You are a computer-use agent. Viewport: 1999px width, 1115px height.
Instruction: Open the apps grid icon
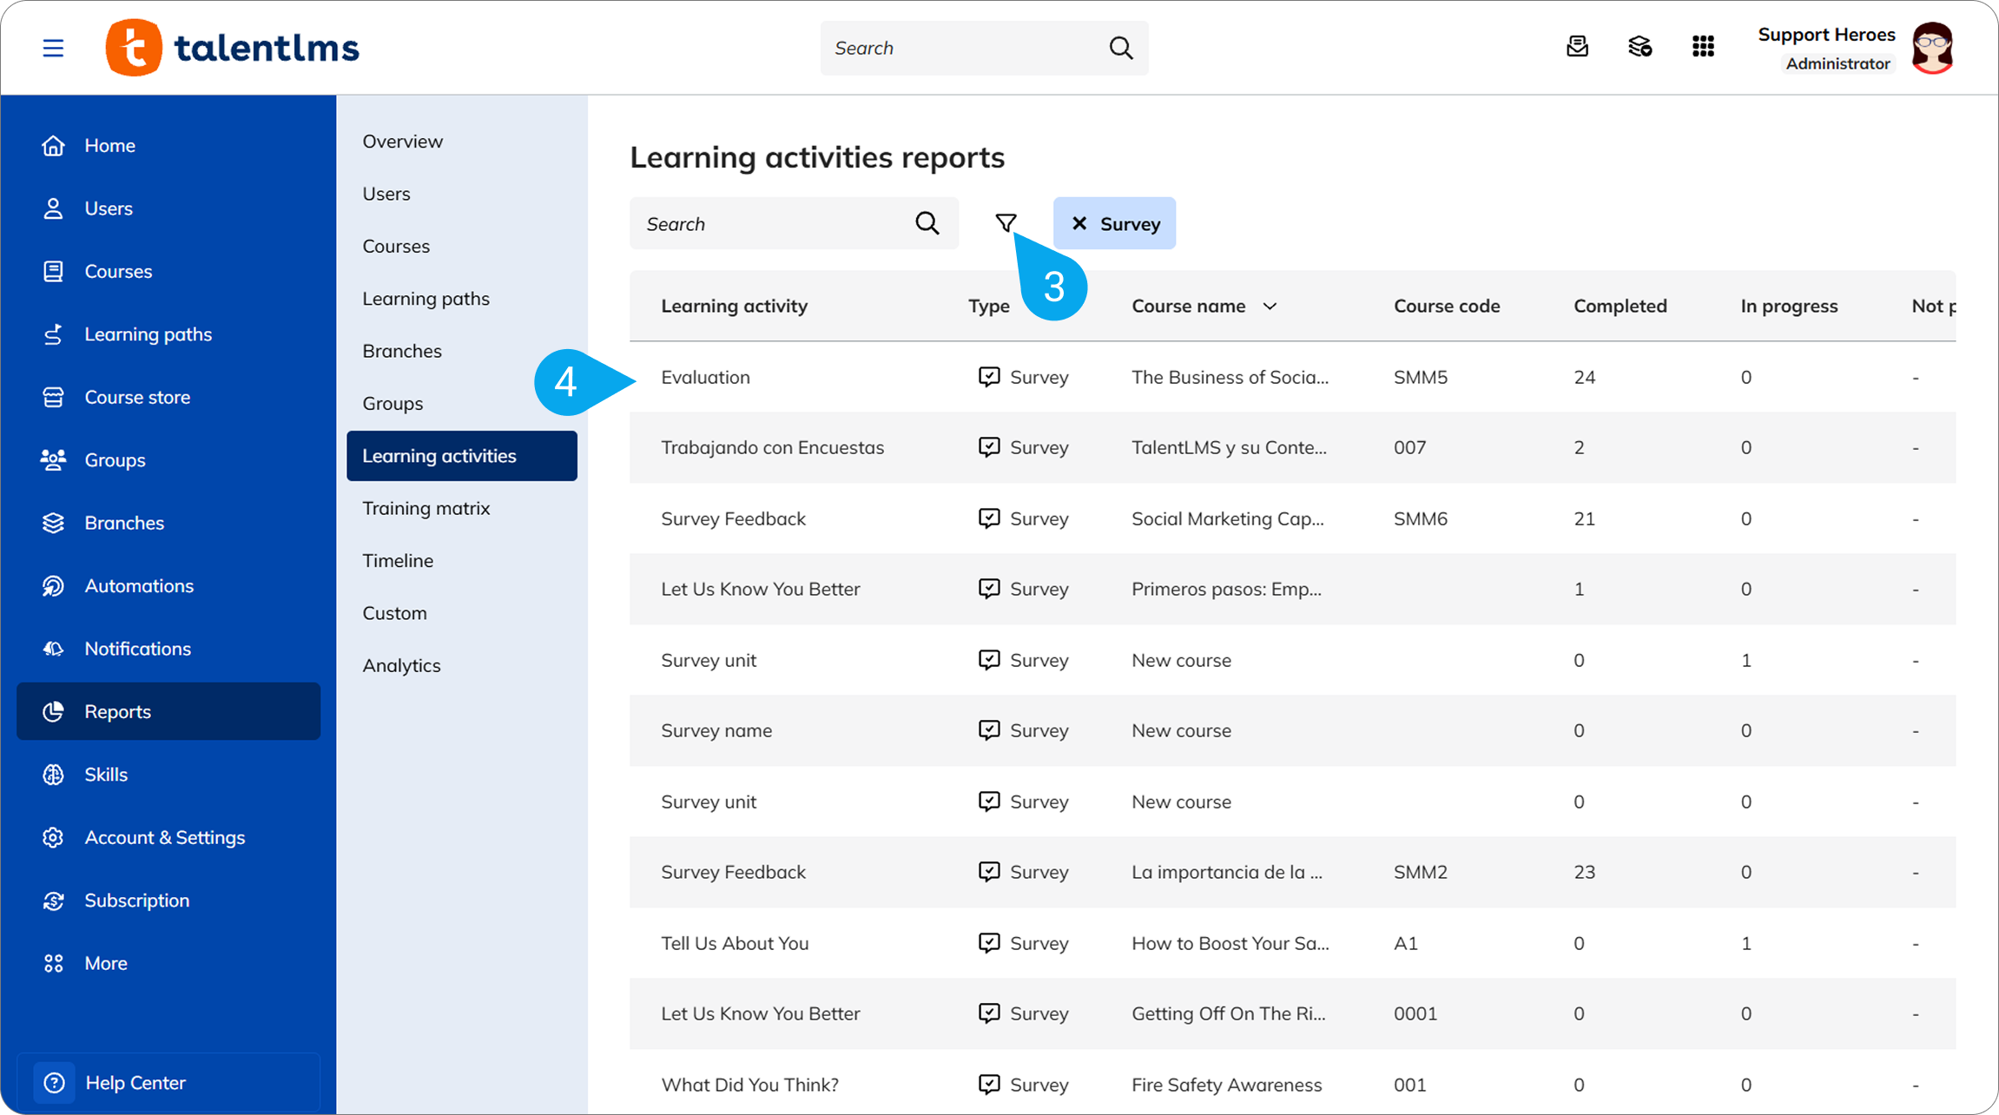point(1703,47)
